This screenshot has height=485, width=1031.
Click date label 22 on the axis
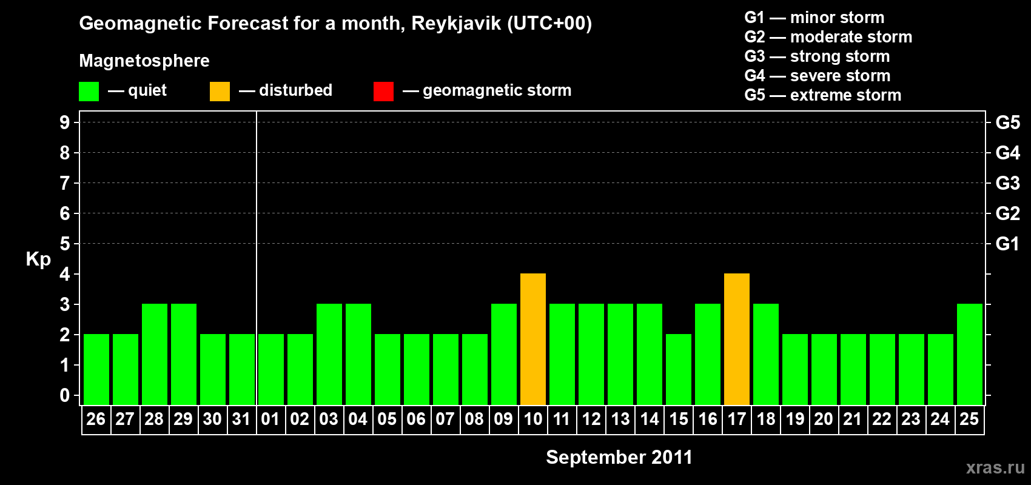coord(882,419)
